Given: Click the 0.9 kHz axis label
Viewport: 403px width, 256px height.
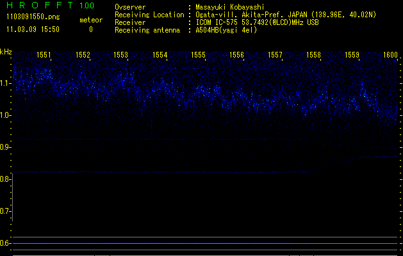Looking at the screenshot, I should coord(5,147).
